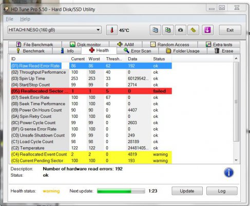Select the (C4) Reallocated Event Count row
This screenshot has width=250, height=206.
click(91, 154)
